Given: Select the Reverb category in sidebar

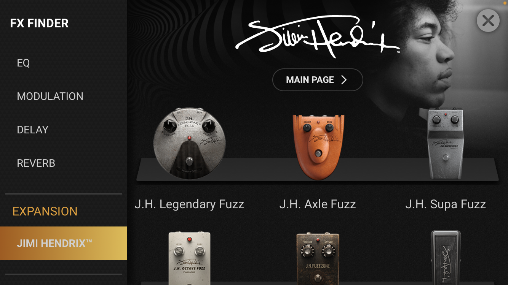Looking at the screenshot, I should click(x=36, y=163).
